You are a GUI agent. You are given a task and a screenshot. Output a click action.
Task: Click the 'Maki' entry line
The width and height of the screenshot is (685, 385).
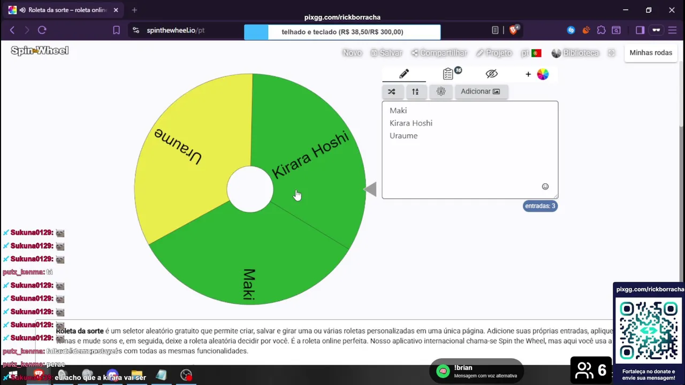pyautogui.click(x=398, y=110)
